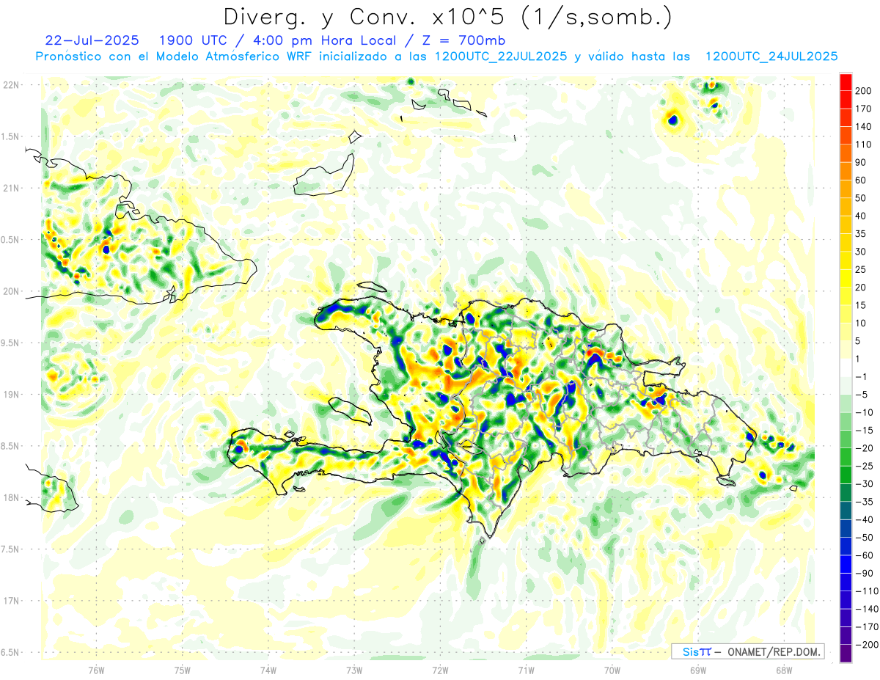Click the '-60' color scale label
This screenshot has height=680, width=880.
[x=864, y=555]
